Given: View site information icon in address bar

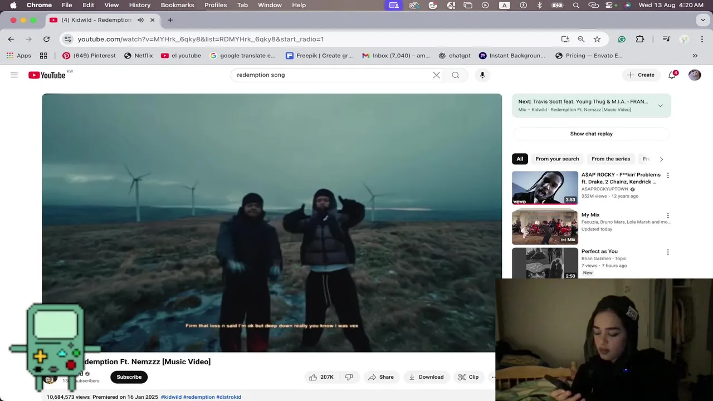Looking at the screenshot, I should tap(67, 39).
